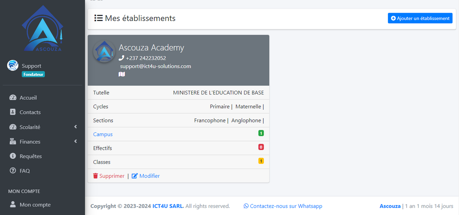Viewport: 459px width, 215px height.
Task: Click Ajouter un établissement button
Action: coord(420,18)
